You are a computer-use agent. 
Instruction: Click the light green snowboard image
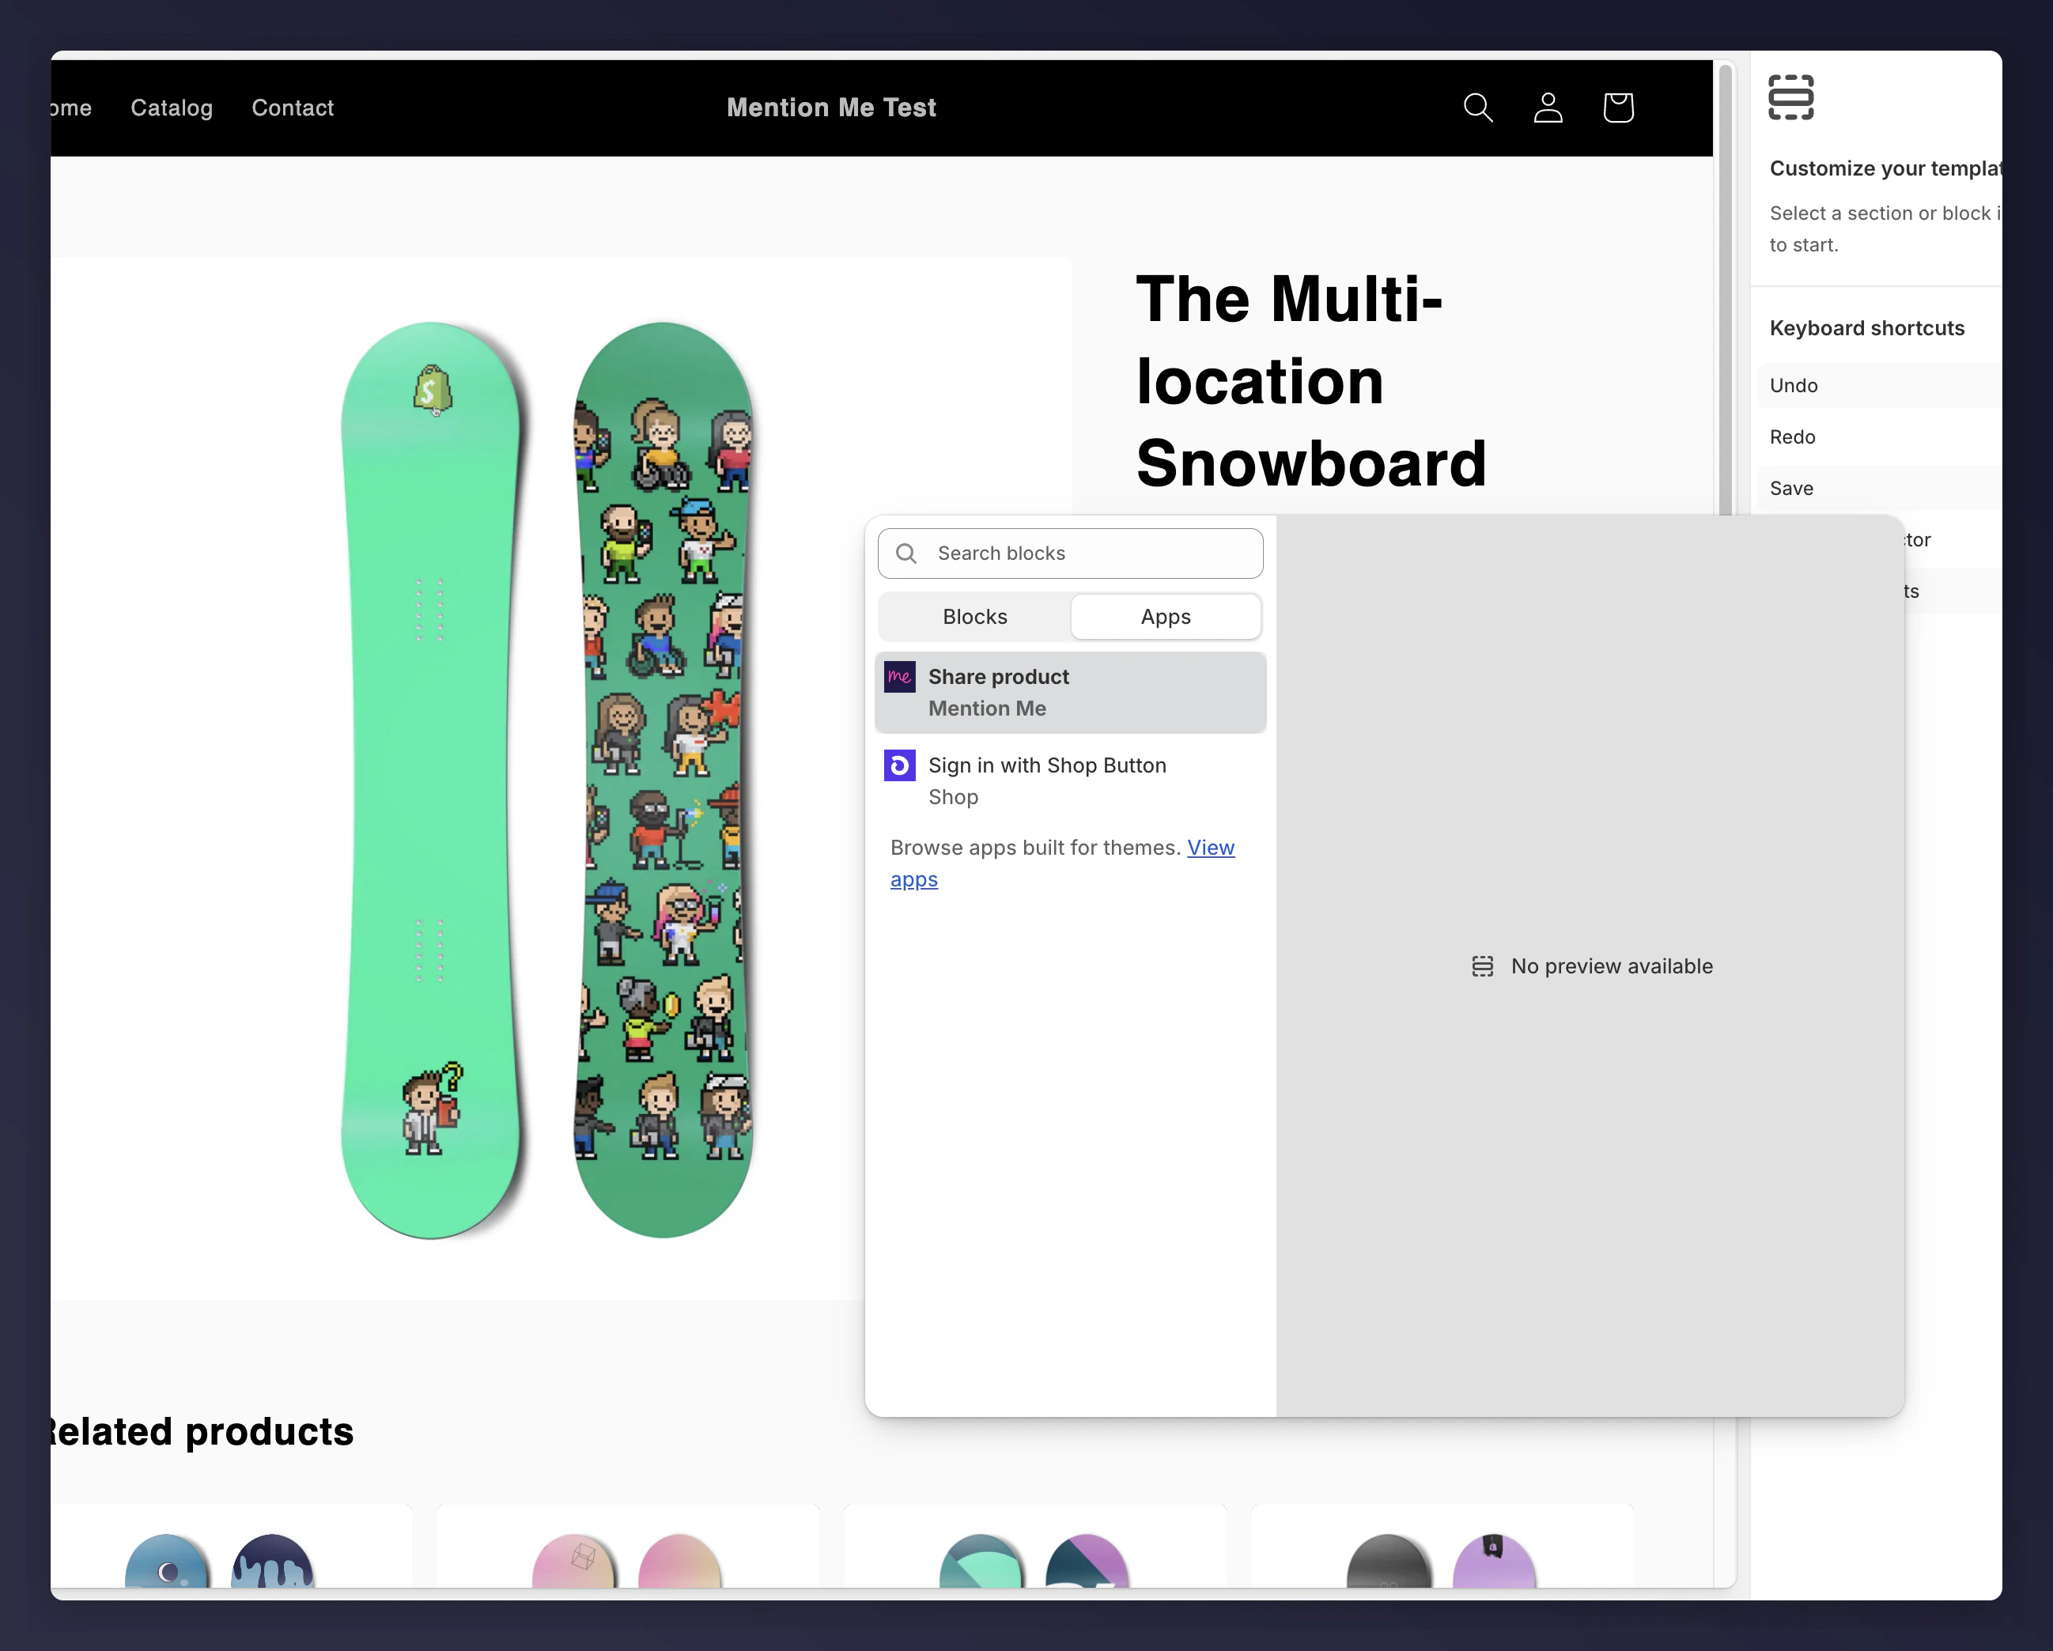tap(431, 780)
